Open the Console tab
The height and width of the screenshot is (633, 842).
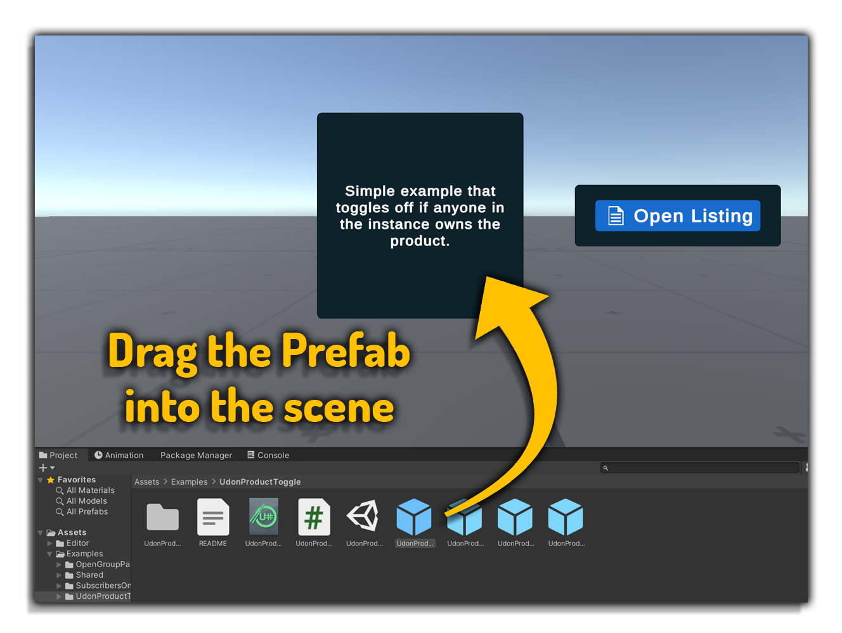268,455
